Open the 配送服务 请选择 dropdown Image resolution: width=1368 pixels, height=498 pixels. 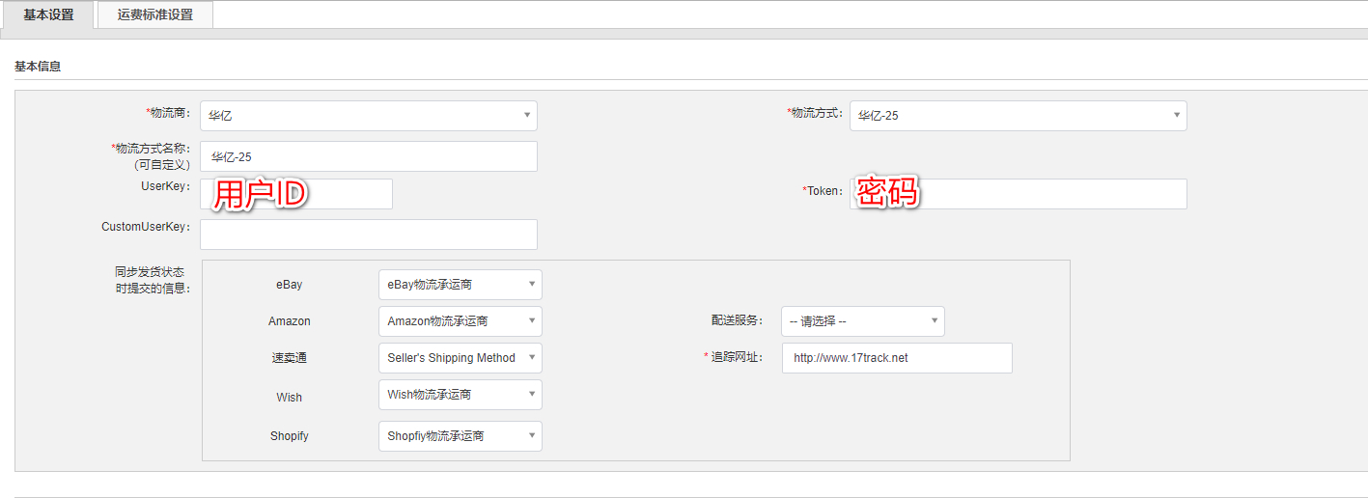coord(862,321)
